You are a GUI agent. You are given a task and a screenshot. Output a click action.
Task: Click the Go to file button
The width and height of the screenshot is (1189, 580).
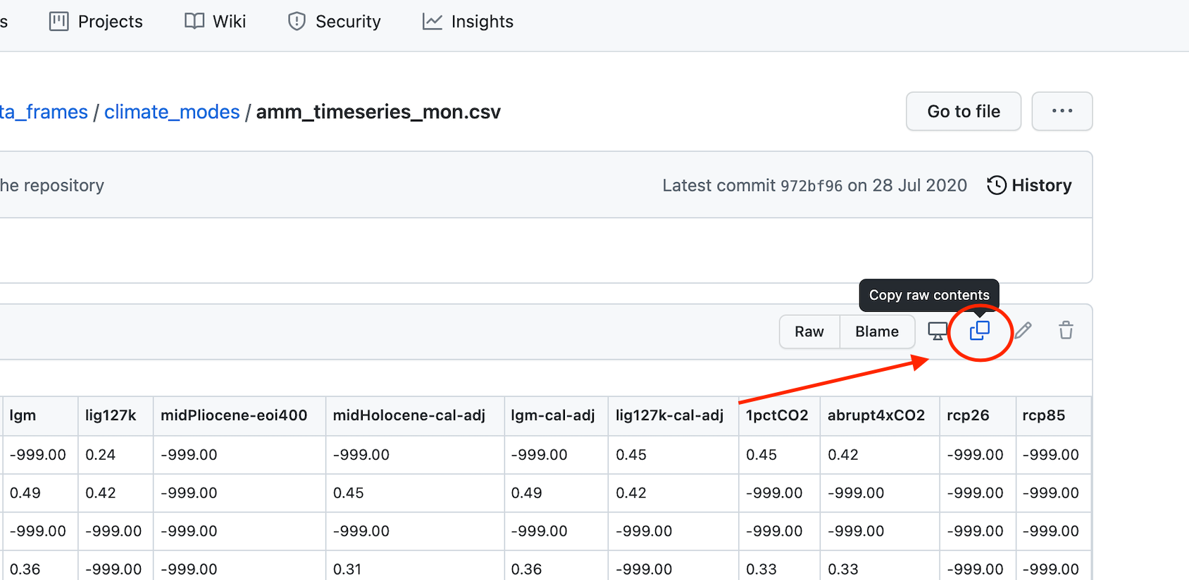(x=964, y=111)
